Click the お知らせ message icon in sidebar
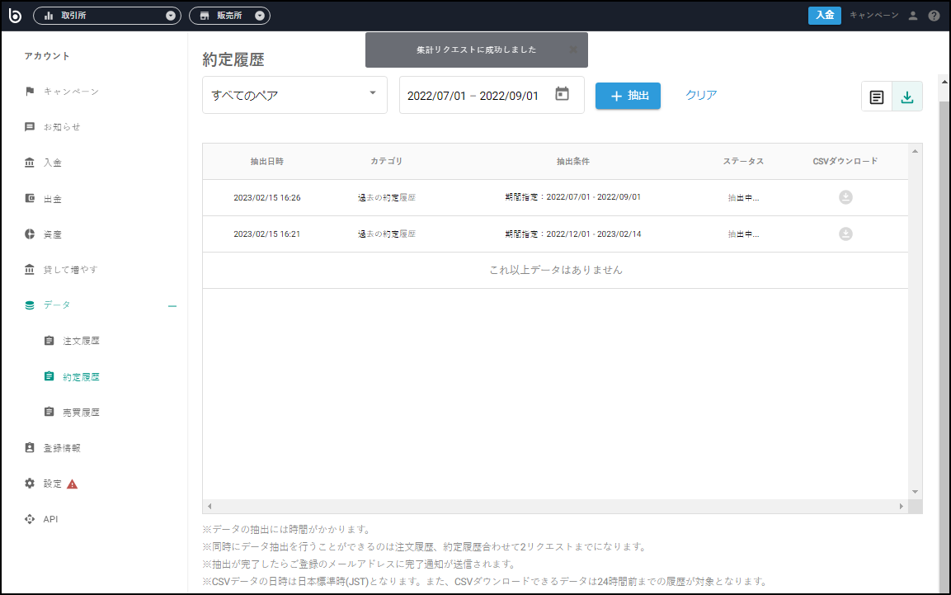This screenshot has width=951, height=595. coord(30,127)
